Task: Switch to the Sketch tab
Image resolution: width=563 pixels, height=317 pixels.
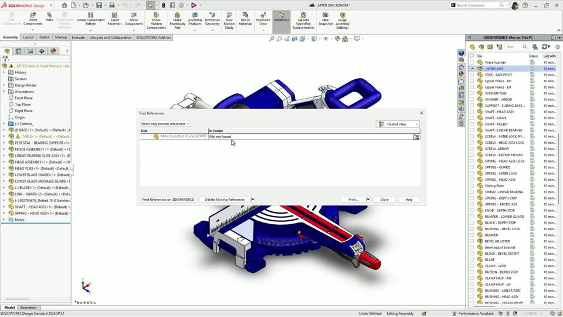Action: click(44, 38)
